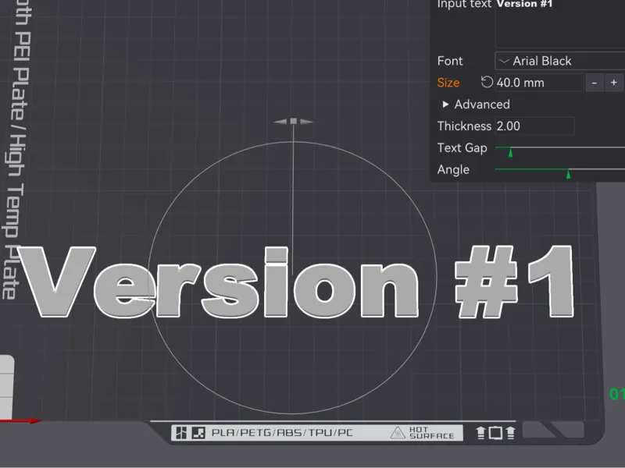Click the Text Gap label
Viewport: 625px width, 468px height.
pyautogui.click(x=462, y=148)
